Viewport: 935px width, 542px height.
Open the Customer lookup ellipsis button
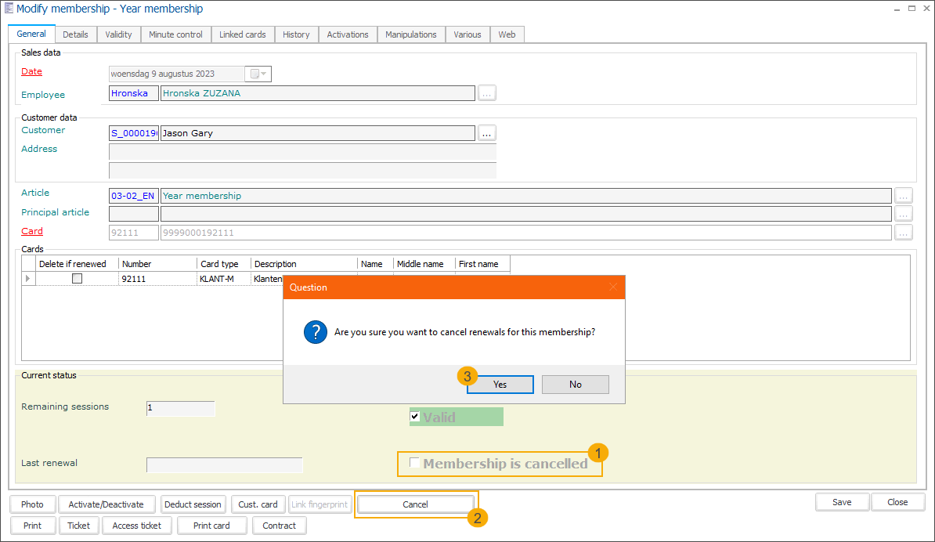click(487, 133)
